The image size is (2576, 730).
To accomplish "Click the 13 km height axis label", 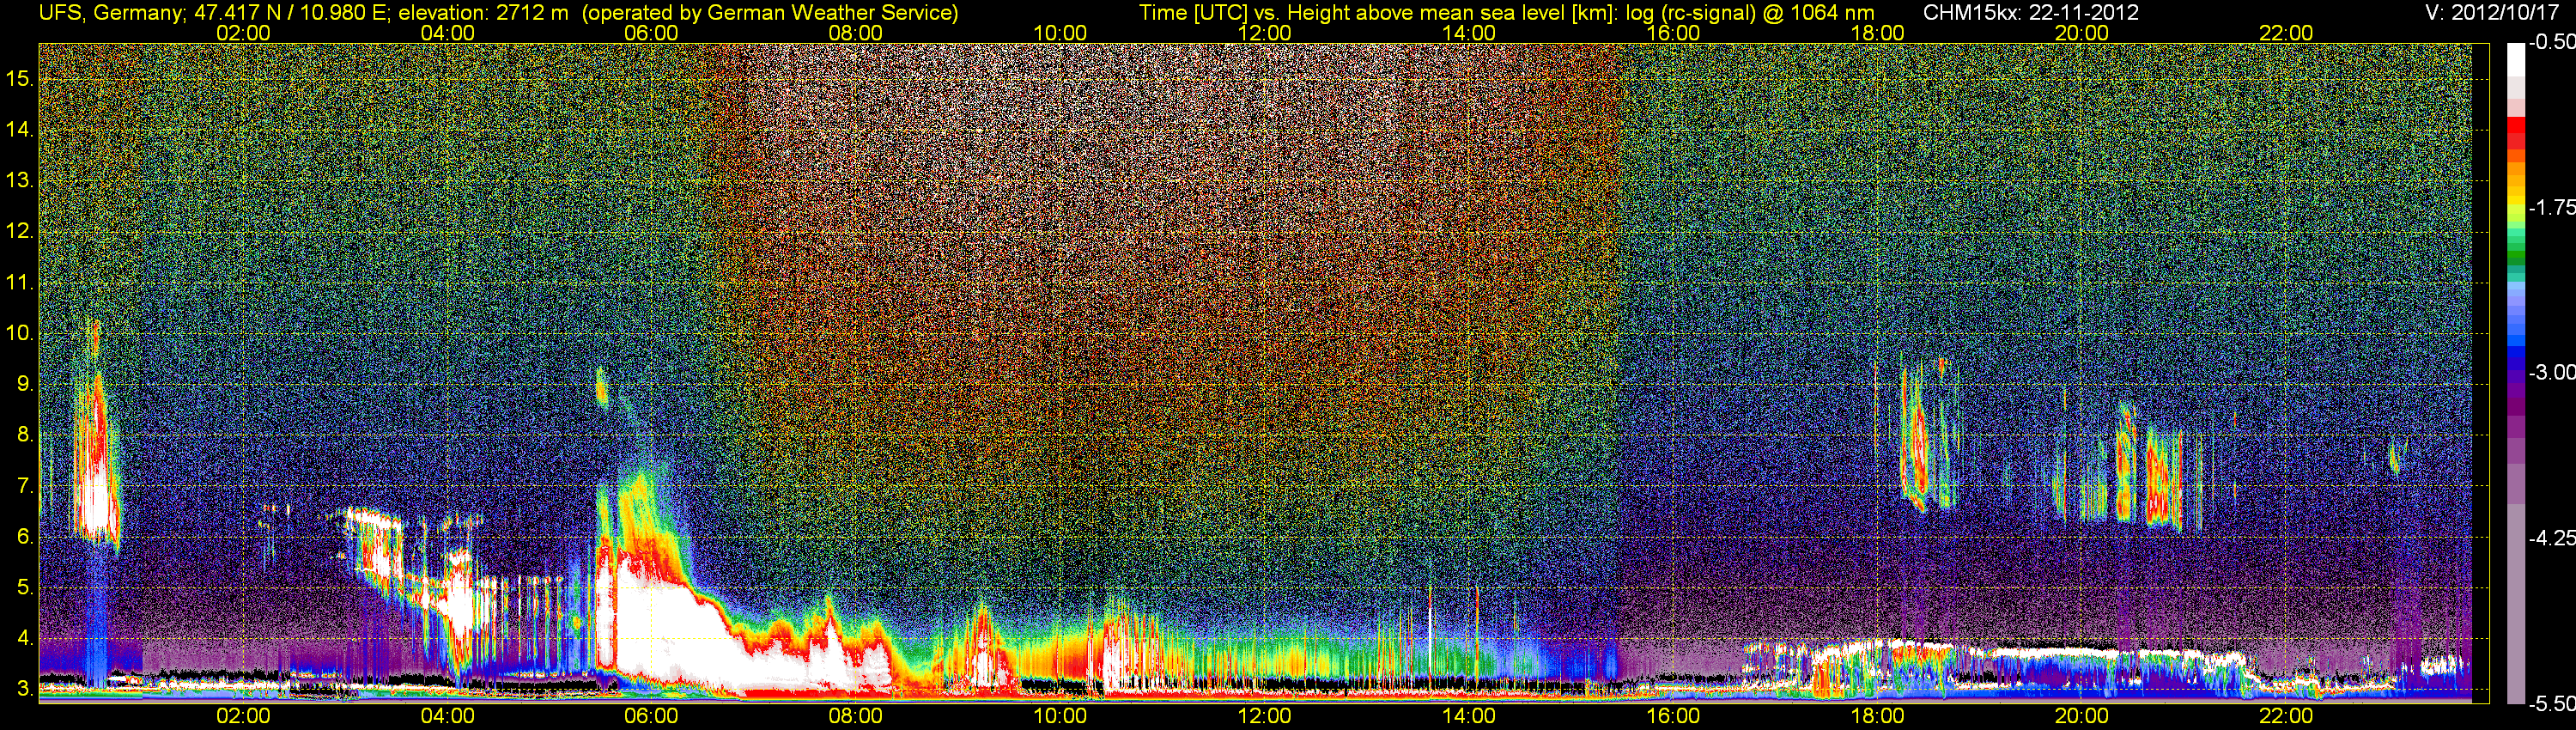I will click(x=19, y=180).
